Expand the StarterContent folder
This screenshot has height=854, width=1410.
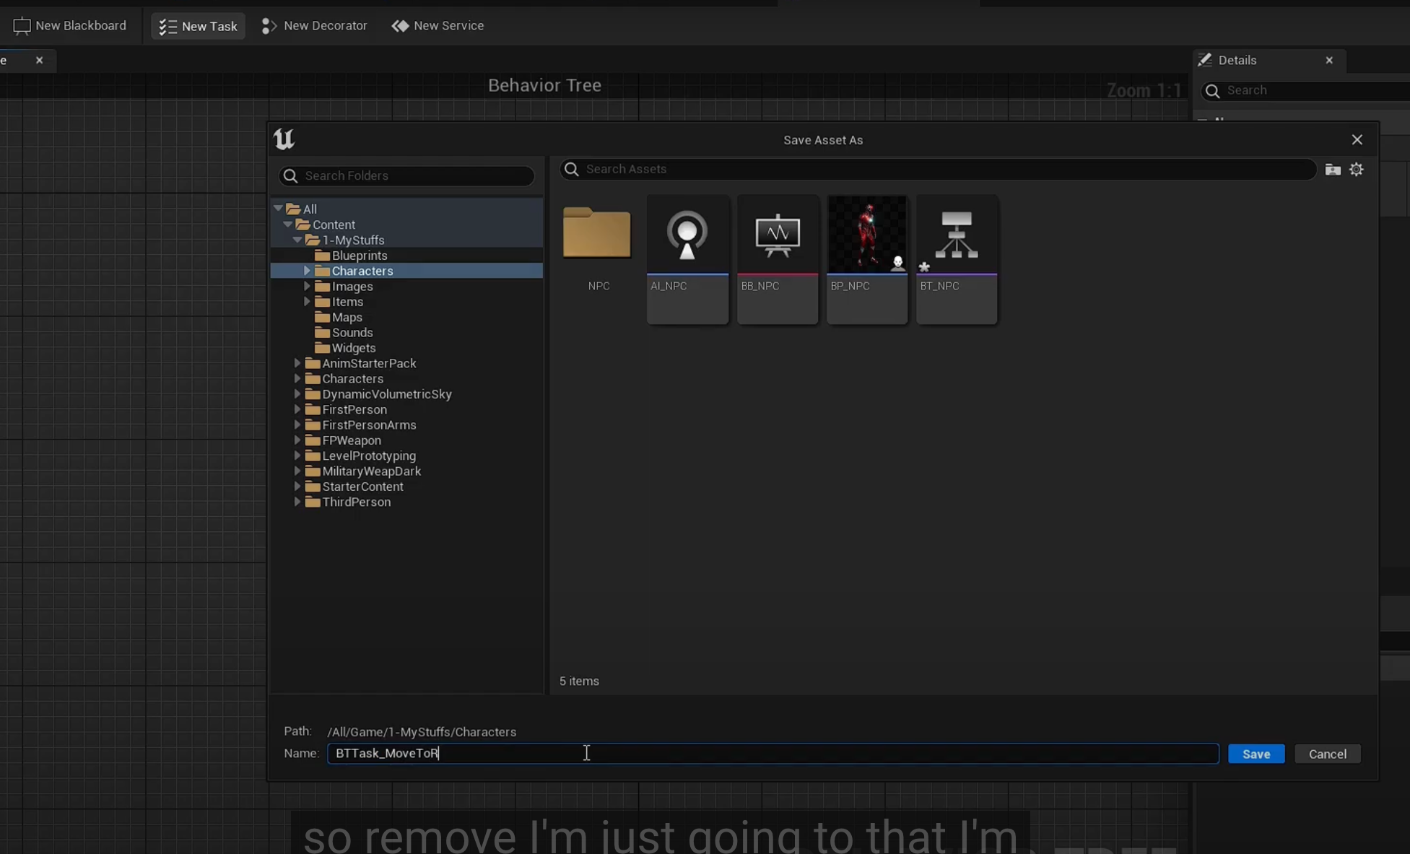(x=298, y=487)
